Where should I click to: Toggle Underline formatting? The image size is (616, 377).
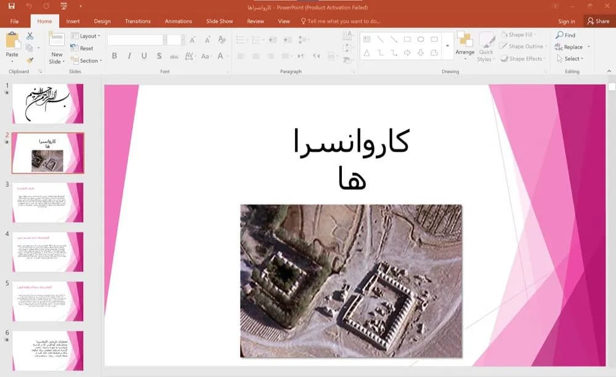point(144,56)
